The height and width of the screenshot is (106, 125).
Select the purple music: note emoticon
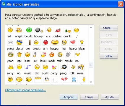point(28,67)
